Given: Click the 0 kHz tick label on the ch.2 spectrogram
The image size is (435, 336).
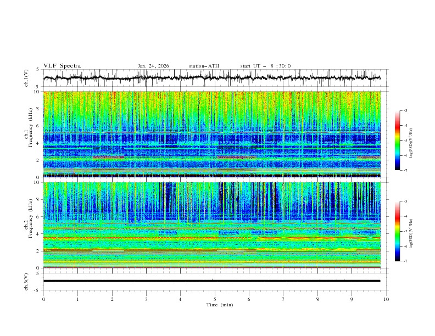Looking at the screenshot, I should [39, 268].
